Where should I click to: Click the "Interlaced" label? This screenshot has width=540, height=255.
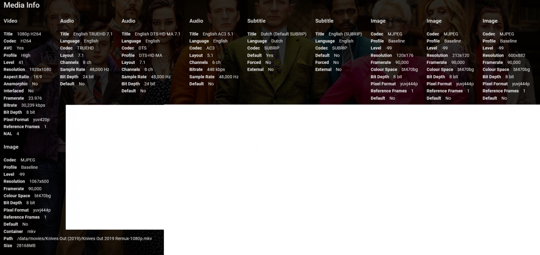13,91
